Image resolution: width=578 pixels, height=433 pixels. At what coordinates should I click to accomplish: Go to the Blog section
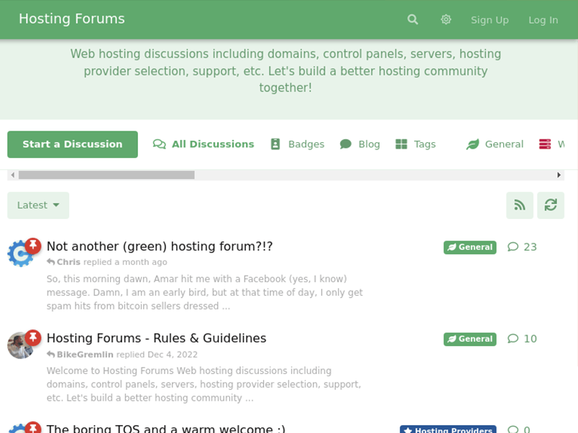pyautogui.click(x=359, y=144)
